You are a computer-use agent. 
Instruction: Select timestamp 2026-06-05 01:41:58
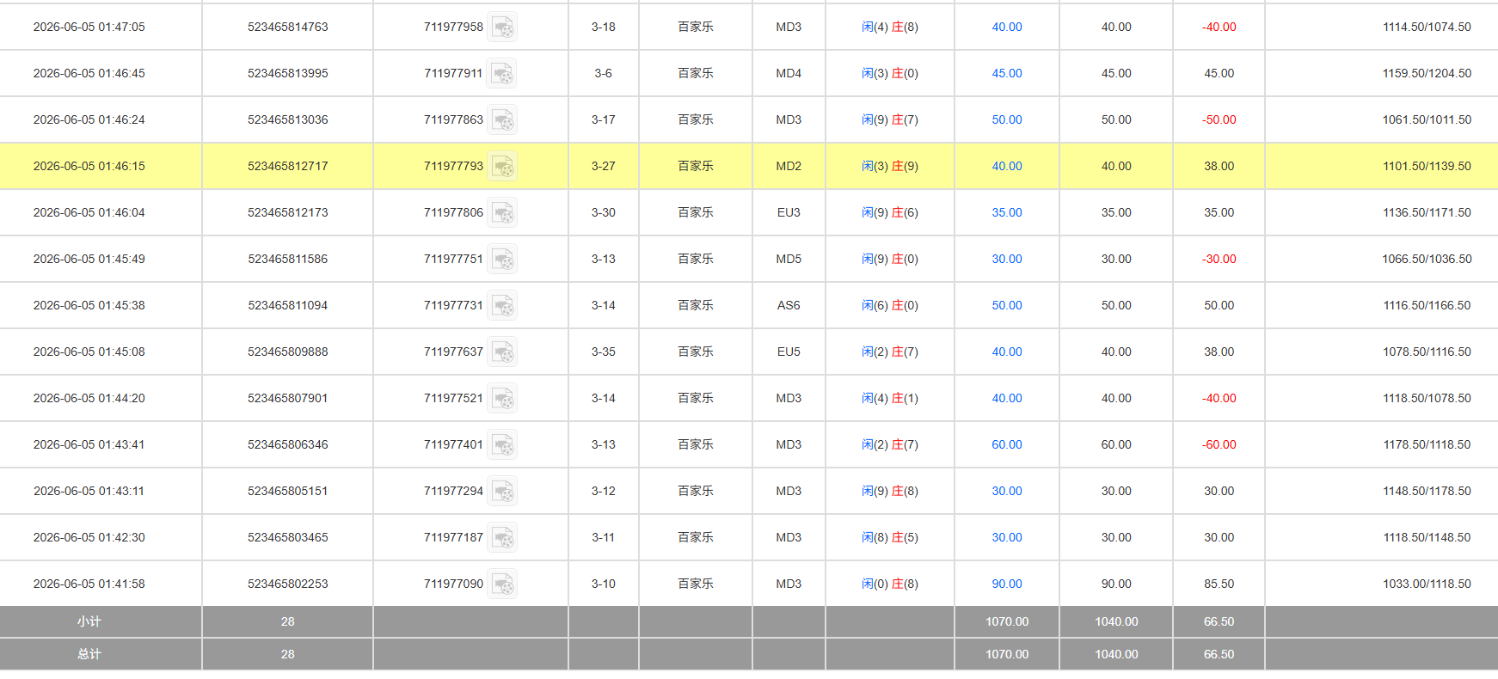[89, 584]
